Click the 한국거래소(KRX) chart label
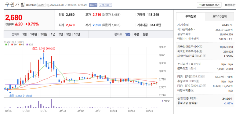This screenshot has width=236, height=114. point(13,42)
